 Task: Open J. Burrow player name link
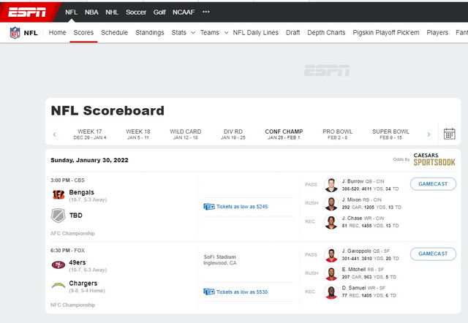pyautogui.click(x=352, y=181)
